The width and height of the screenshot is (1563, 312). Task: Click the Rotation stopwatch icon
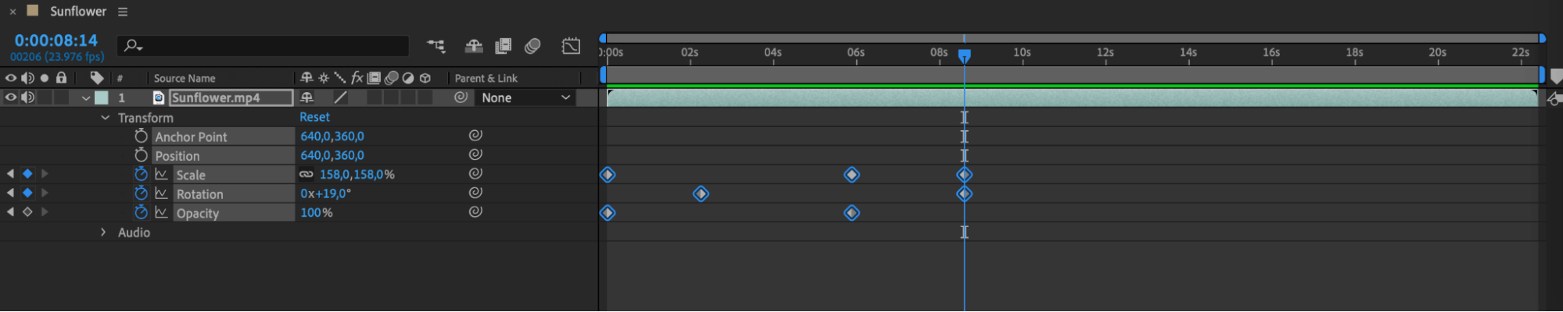(x=141, y=193)
